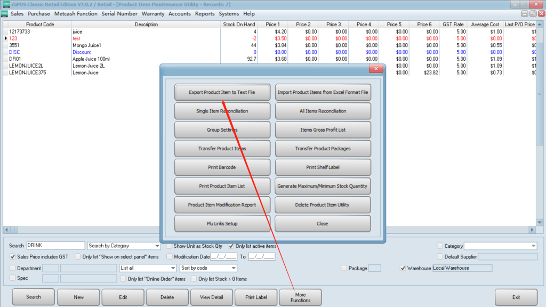Click the Search text field containing DRINK

tap(55, 246)
